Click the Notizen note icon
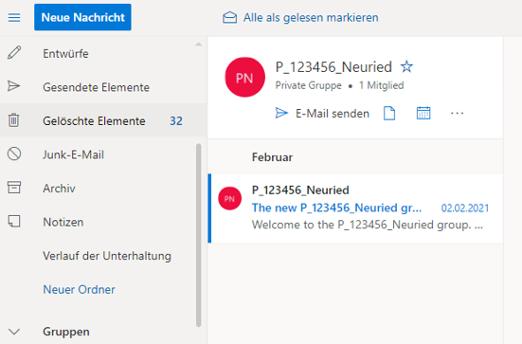522x344 pixels. point(14,221)
